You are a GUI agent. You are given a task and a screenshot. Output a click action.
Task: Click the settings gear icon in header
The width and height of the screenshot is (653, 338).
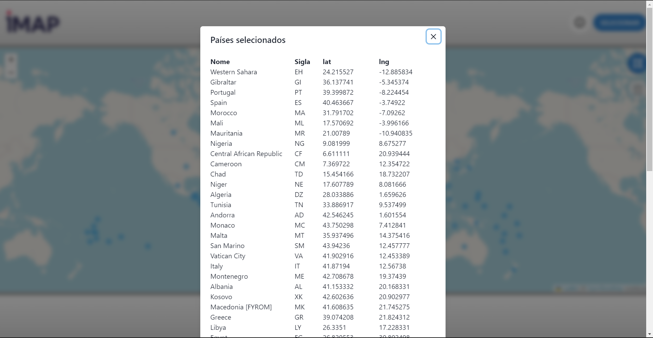pos(579,22)
